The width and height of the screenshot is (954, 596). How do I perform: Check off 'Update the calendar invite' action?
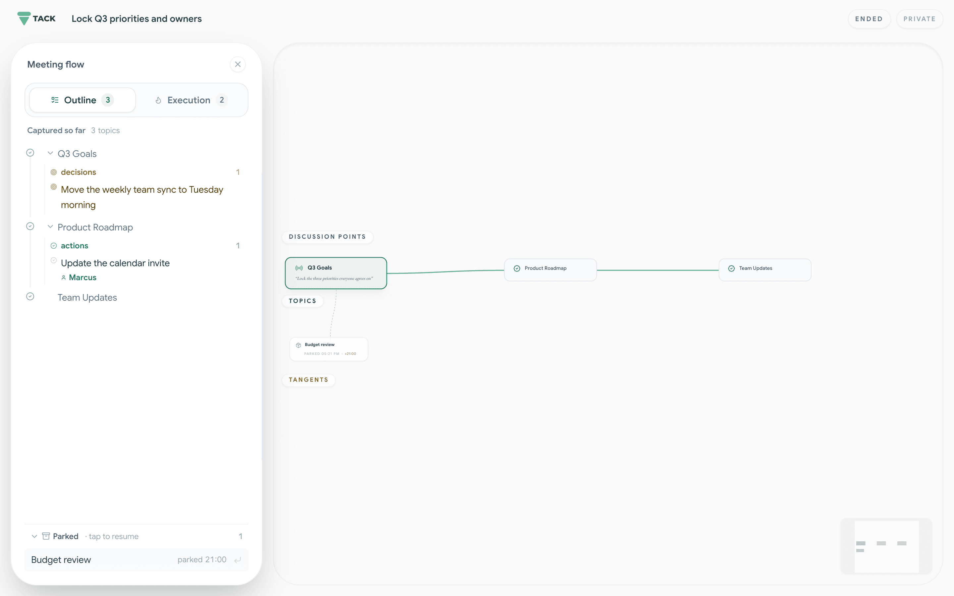pos(54,260)
